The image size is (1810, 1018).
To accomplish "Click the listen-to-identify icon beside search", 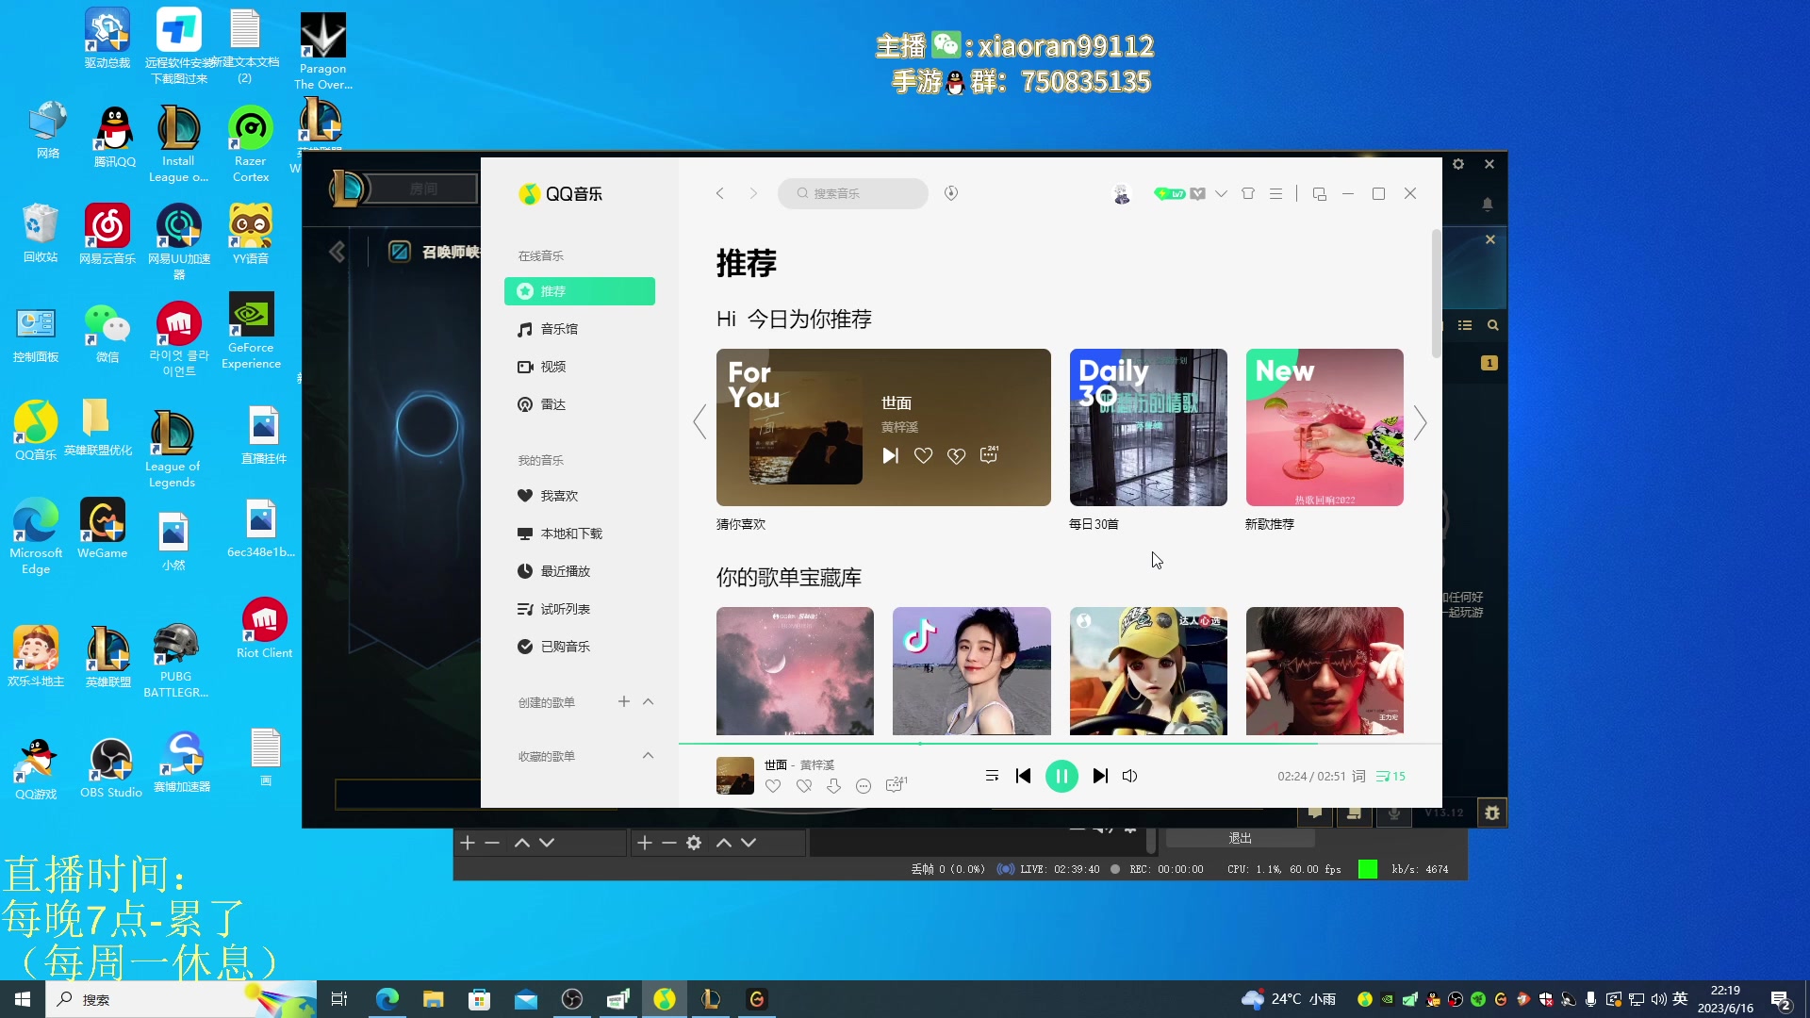I will (951, 193).
